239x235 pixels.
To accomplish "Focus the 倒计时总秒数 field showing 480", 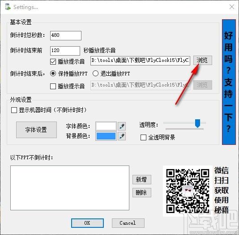I will 66,35.
